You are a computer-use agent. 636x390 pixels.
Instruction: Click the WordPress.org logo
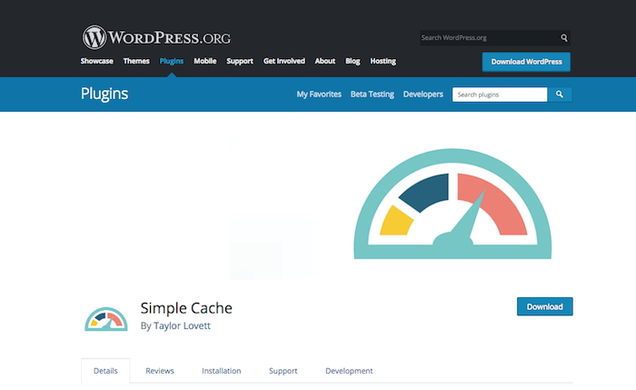coord(156,37)
